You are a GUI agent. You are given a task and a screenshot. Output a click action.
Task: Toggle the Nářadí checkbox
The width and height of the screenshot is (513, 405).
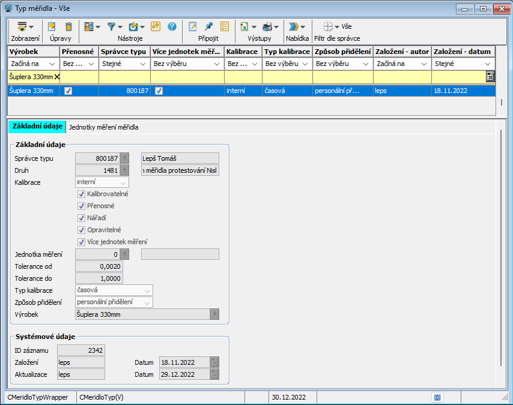(x=81, y=218)
